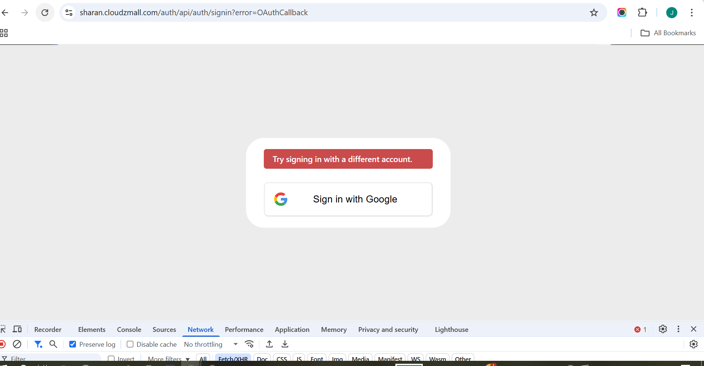This screenshot has width=704, height=366.
Task: Go back to the previous page
Action: point(5,13)
